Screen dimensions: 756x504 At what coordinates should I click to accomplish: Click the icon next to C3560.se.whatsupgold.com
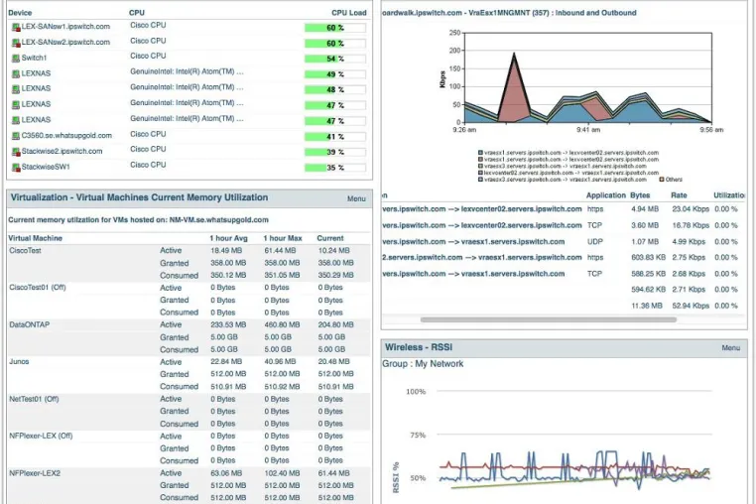pos(16,136)
